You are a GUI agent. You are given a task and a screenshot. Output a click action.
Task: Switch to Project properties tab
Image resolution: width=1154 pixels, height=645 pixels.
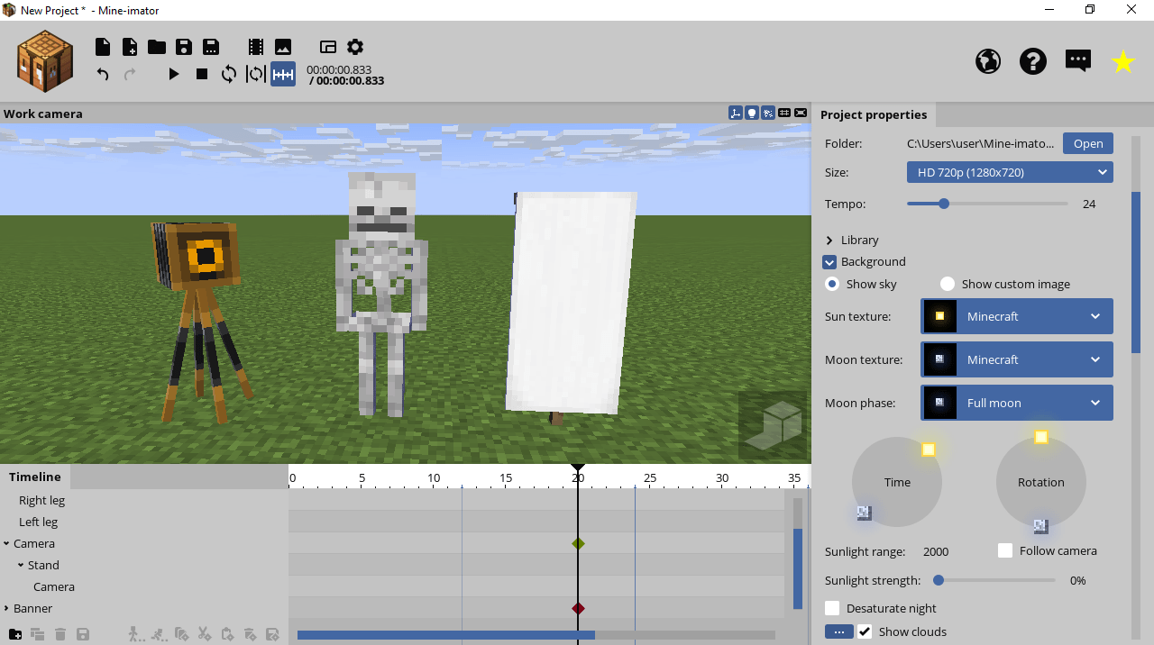(x=874, y=114)
